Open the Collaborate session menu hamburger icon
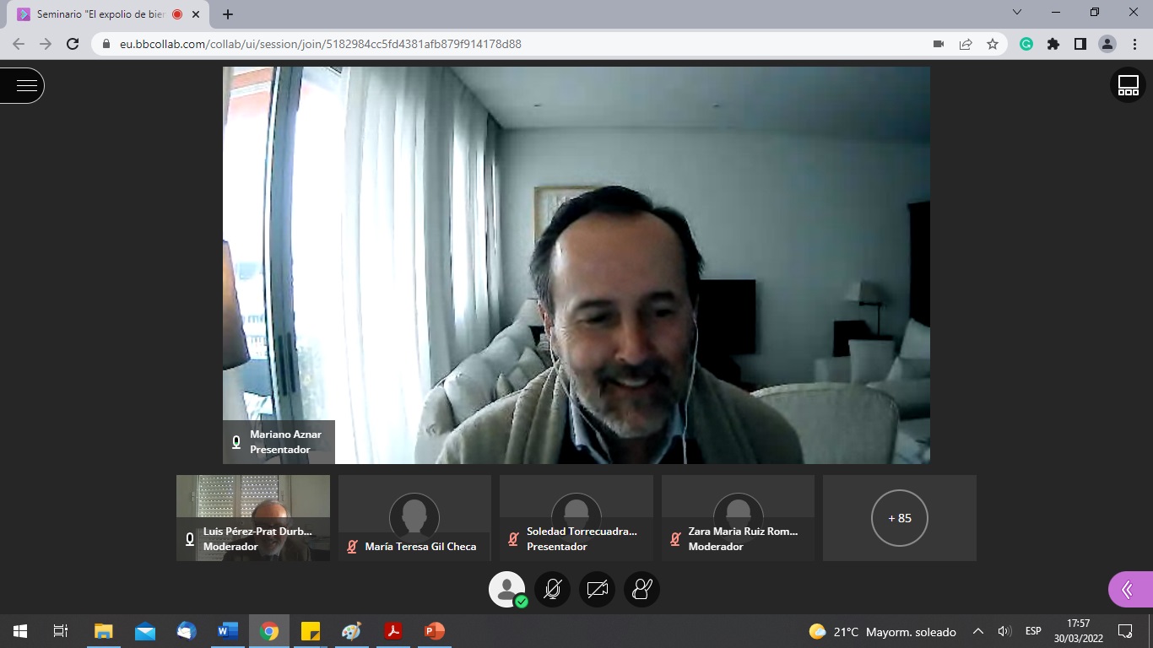 tap(25, 85)
